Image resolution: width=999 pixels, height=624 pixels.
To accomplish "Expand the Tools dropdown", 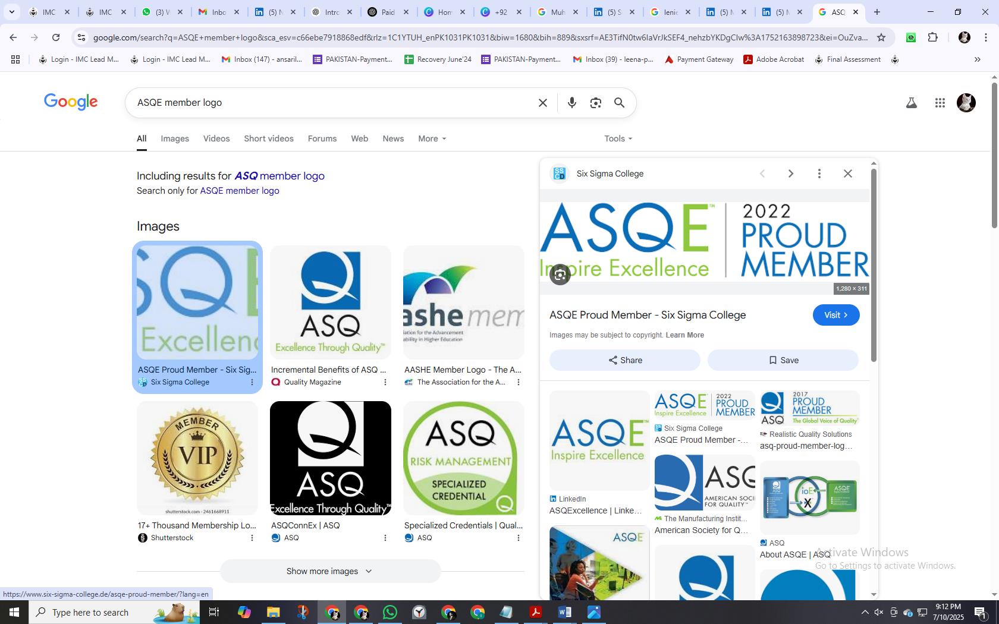I will click(x=618, y=138).
